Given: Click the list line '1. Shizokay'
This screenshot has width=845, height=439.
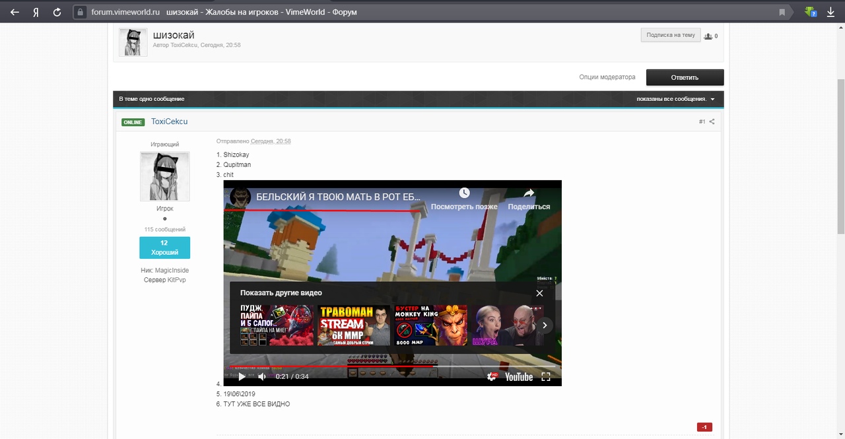Looking at the screenshot, I should 233,154.
